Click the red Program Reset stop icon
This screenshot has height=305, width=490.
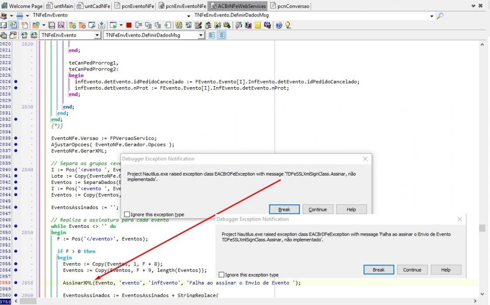[129, 25]
